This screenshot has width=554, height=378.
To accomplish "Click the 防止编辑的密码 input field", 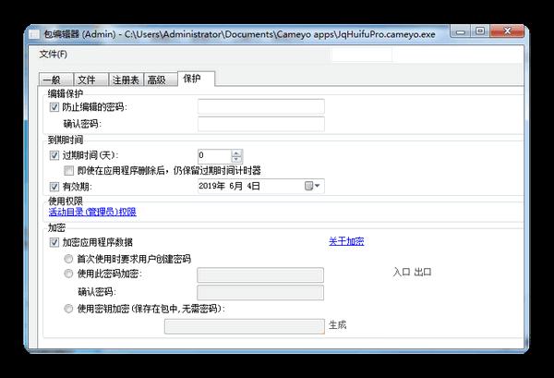I will (x=260, y=106).
